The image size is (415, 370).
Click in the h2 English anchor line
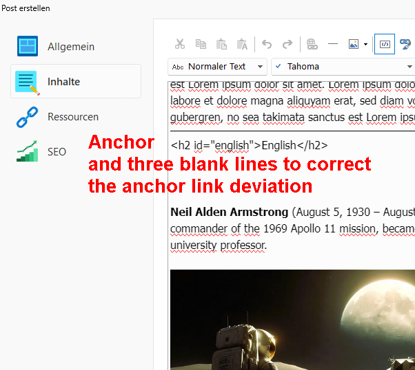pyautogui.click(x=249, y=145)
